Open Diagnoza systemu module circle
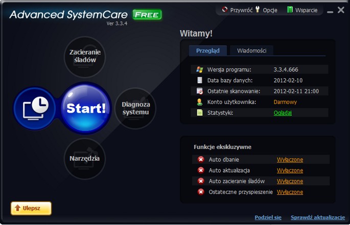 point(136,108)
